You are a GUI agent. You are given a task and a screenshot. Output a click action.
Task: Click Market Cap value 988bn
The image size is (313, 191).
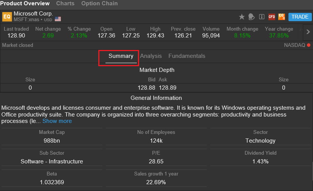[52, 141]
